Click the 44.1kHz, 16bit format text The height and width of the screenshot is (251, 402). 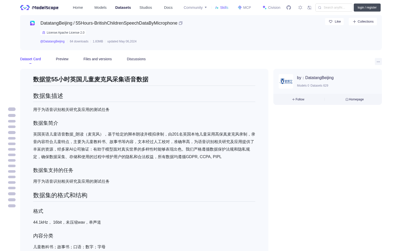click(x=67, y=222)
